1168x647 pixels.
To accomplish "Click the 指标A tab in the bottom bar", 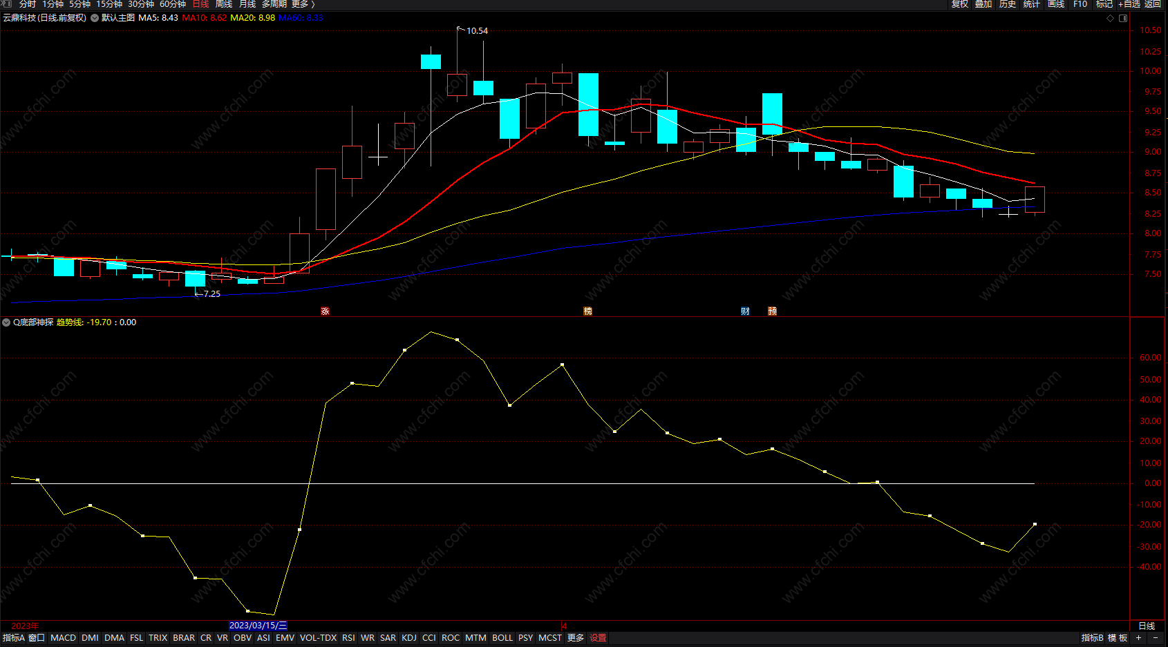I will 13,638.
